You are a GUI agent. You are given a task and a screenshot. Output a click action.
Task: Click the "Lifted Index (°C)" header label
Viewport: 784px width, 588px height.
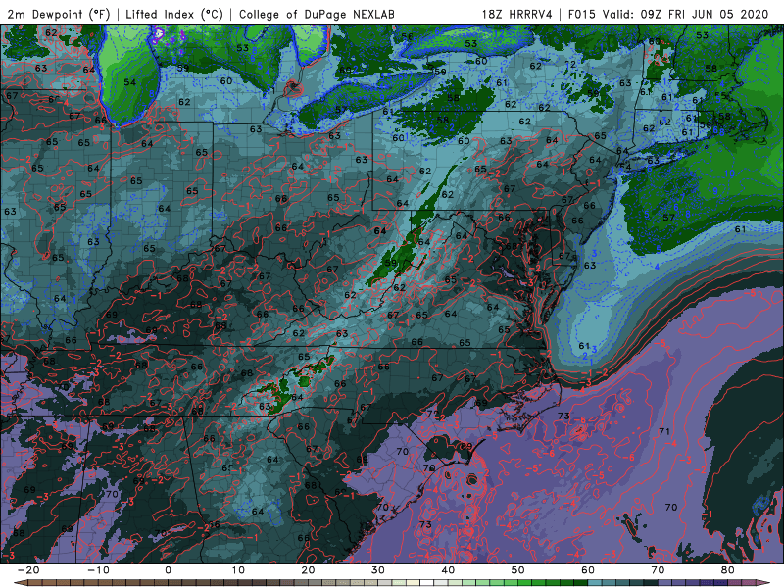[174, 14]
